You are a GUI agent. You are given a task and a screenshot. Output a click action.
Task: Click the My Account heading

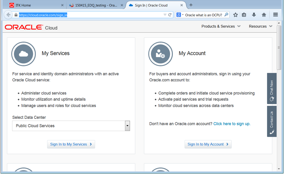(192, 53)
